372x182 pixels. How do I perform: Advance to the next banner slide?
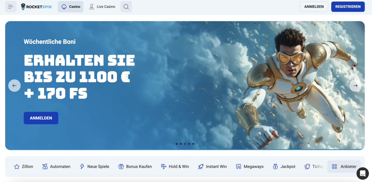355,85
